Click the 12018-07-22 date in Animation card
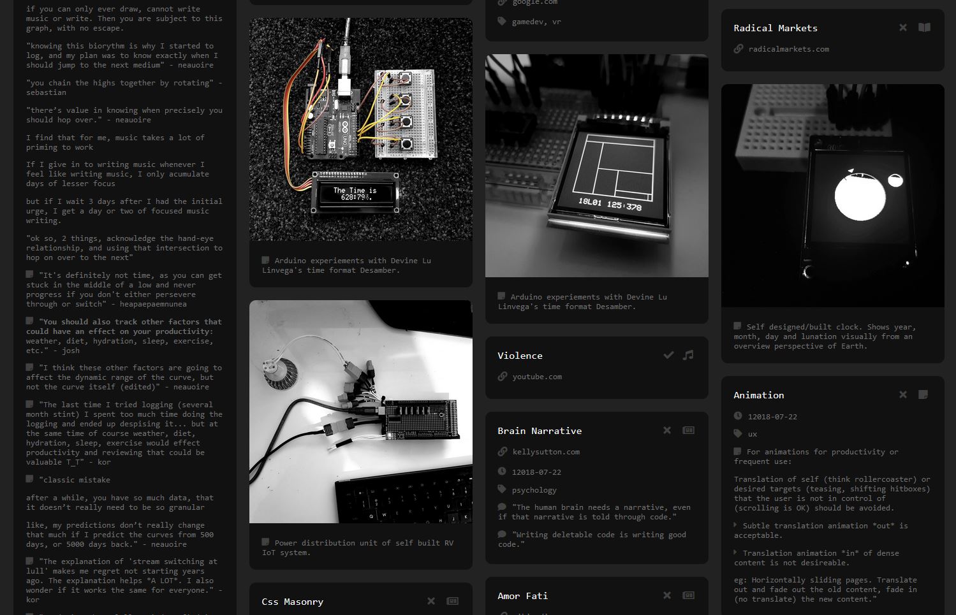The image size is (956, 615). tap(772, 416)
